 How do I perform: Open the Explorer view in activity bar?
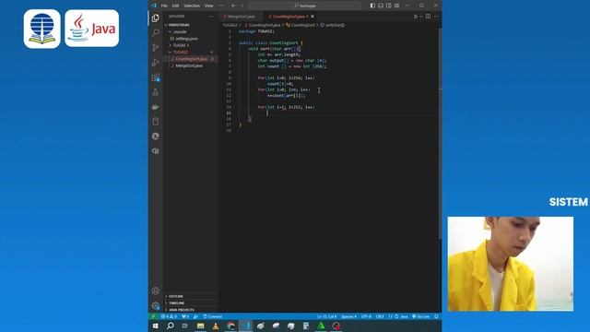coord(156,18)
